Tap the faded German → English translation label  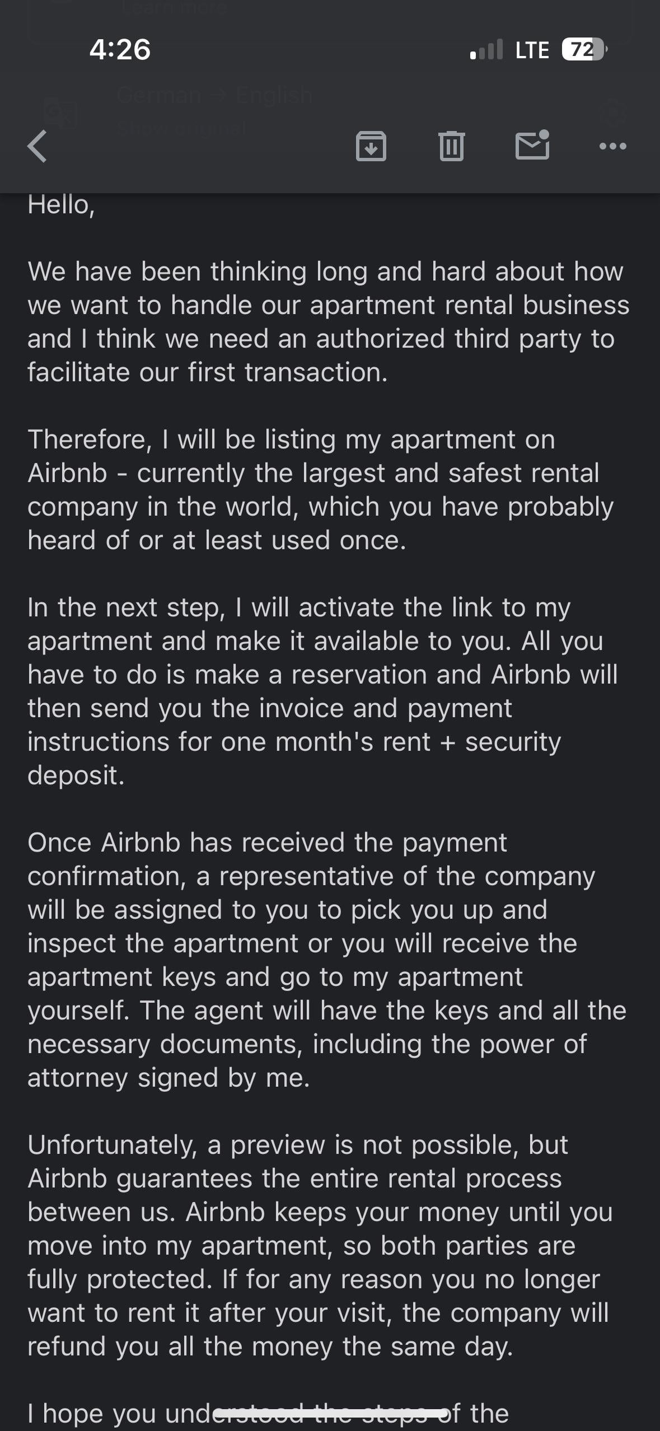point(214,95)
